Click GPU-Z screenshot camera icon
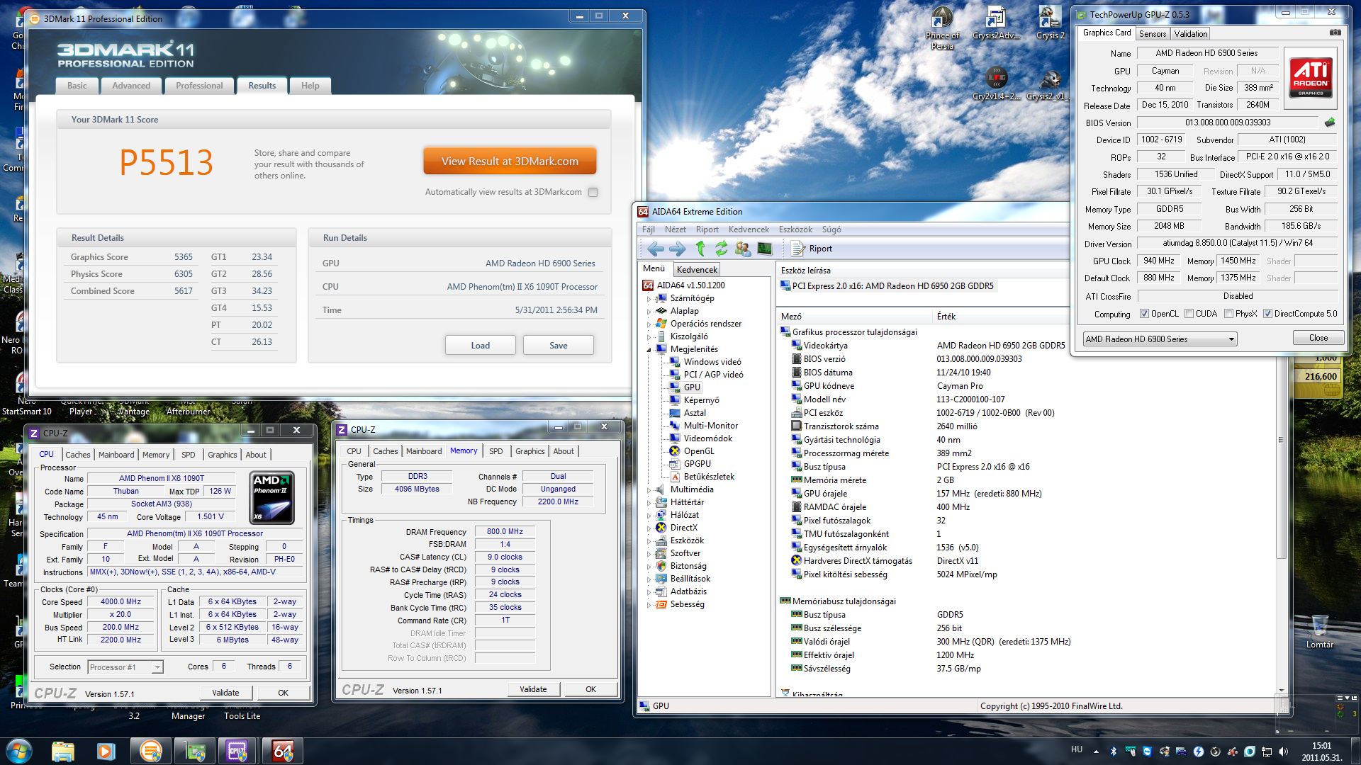This screenshot has height=765, width=1361. click(1335, 33)
